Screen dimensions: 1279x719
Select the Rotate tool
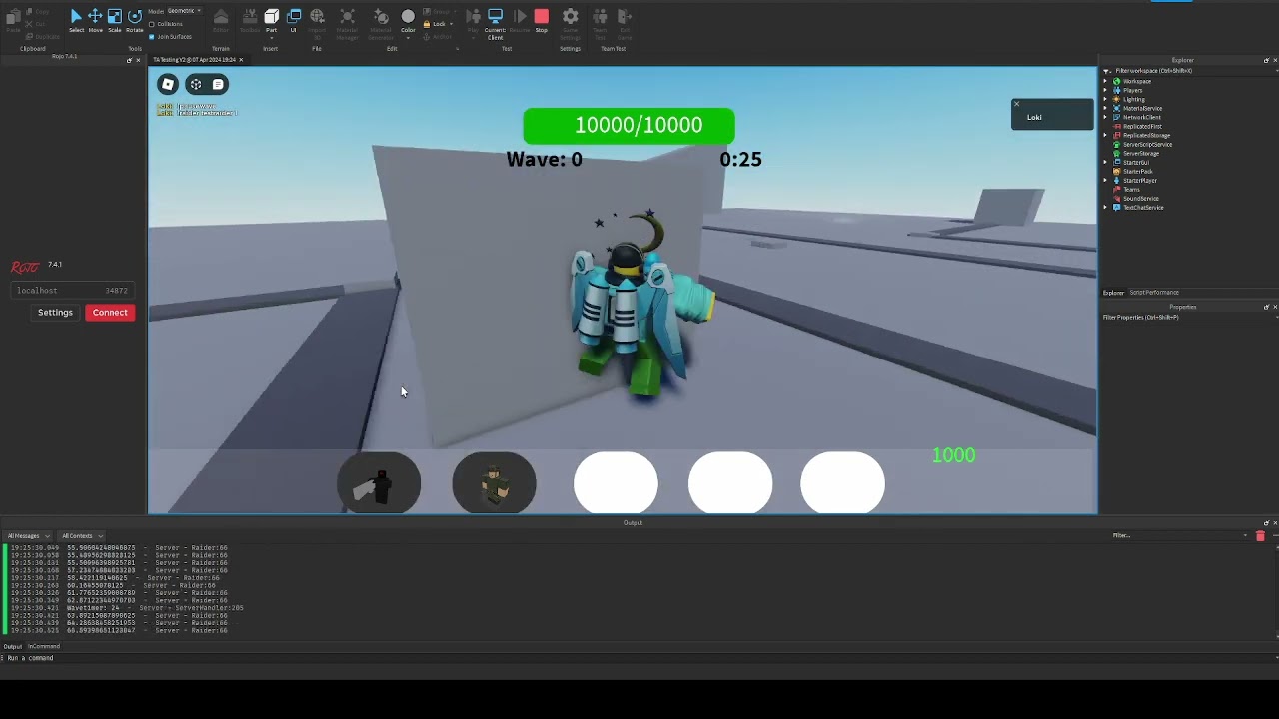tap(133, 16)
